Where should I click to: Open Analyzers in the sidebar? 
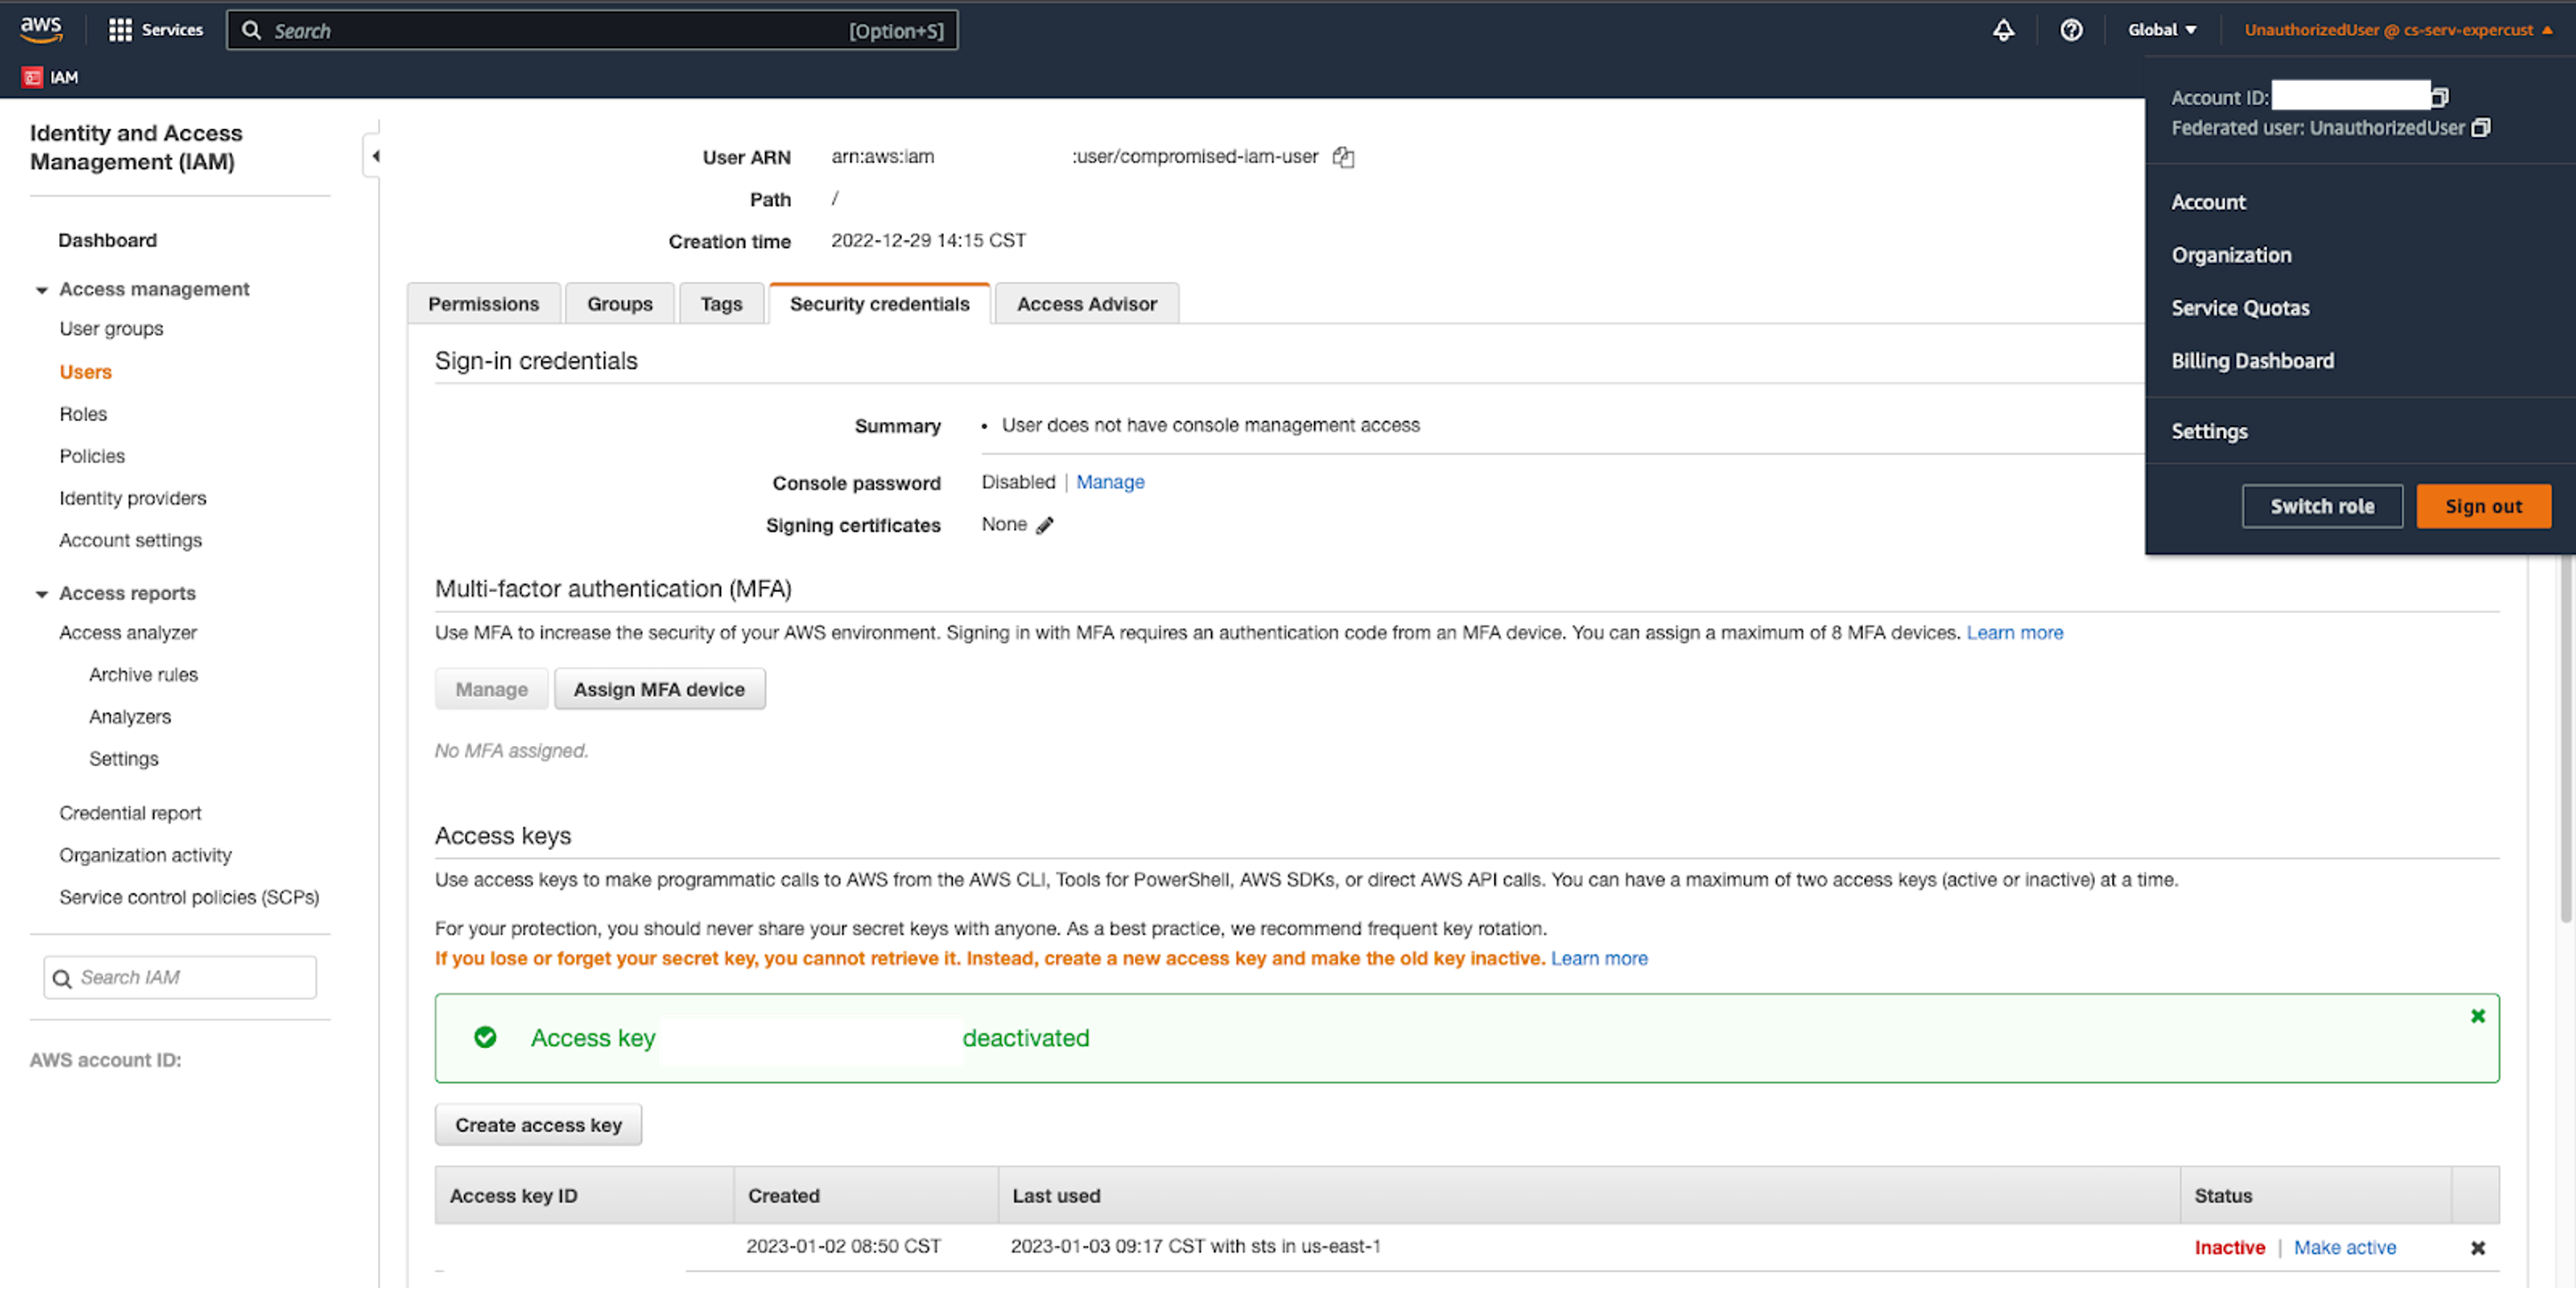click(130, 717)
